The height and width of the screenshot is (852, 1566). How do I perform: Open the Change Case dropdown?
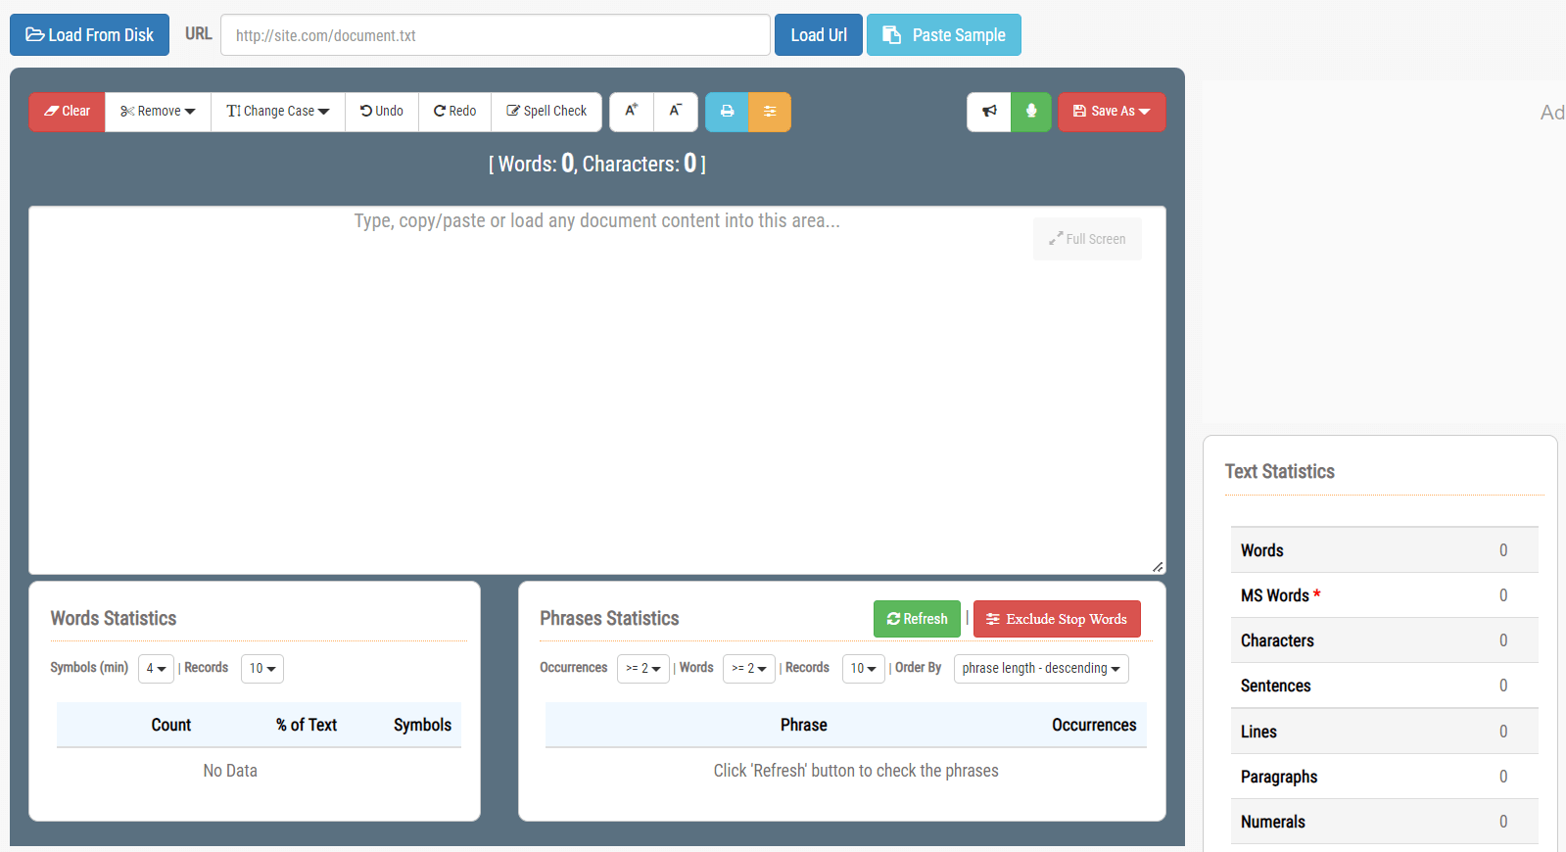coord(278,112)
